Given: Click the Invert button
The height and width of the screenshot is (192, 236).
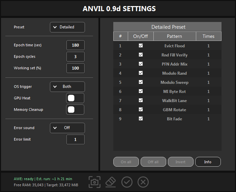Looking at the screenshot, I should tap(181, 162).
